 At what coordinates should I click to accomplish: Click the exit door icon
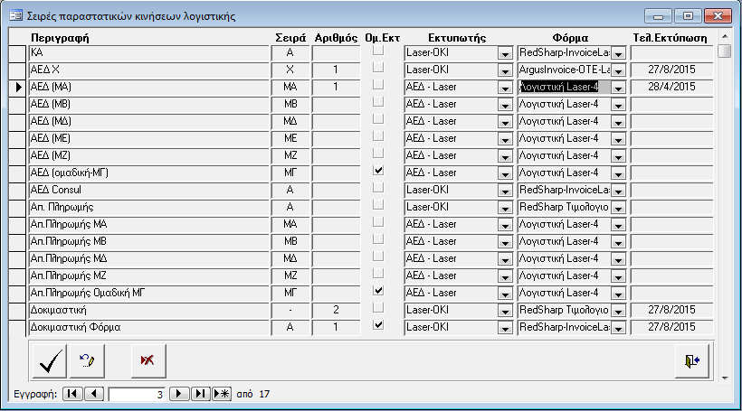coord(692,360)
